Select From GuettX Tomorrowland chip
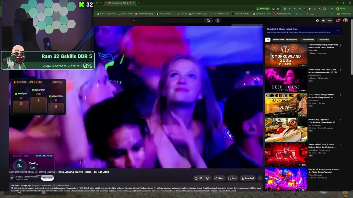353x198 pixels. 285,40
